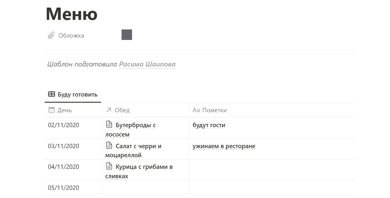Click the Aa icon in Пометки column header
Viewport: 390px width, 198px height.
point(196,110)
